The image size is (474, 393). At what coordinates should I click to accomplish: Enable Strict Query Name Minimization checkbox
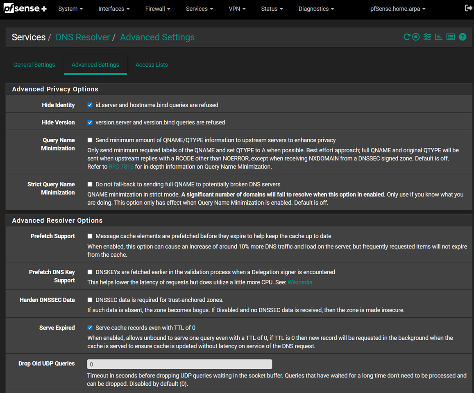coord(90,184)
